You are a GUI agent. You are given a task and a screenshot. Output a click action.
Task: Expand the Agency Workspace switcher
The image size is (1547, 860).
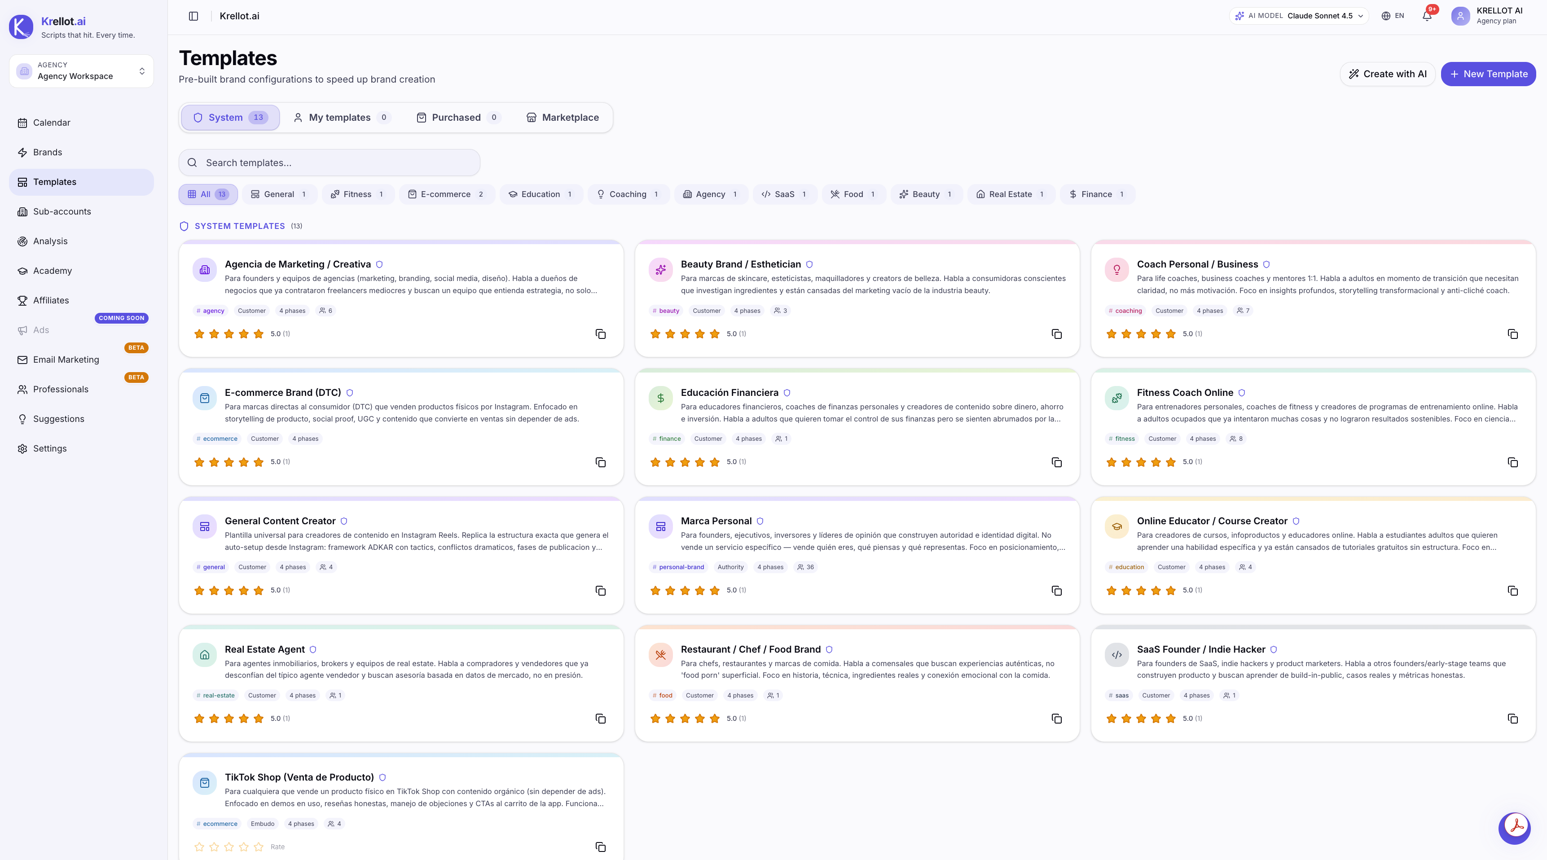point(82,71)
